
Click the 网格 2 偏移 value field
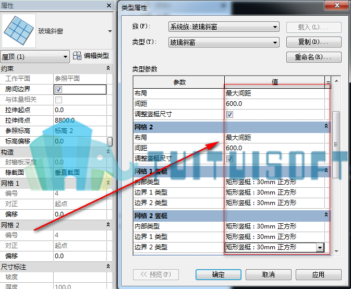[80, 256]
